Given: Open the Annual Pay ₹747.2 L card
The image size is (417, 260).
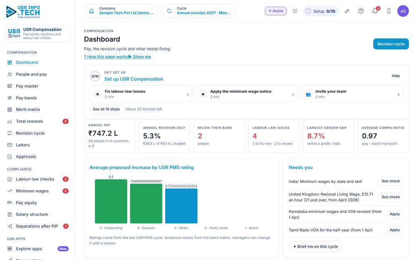Looking at the screenshot, I should pyautogui.click(x=110, y=136).
